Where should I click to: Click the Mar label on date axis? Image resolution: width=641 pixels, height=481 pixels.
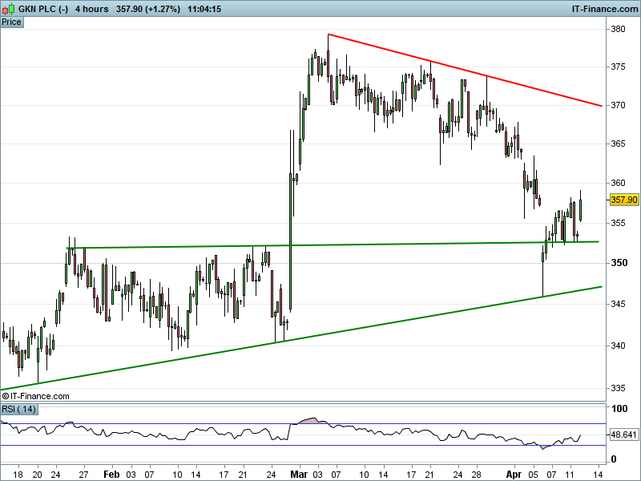[x=299, y=475]
